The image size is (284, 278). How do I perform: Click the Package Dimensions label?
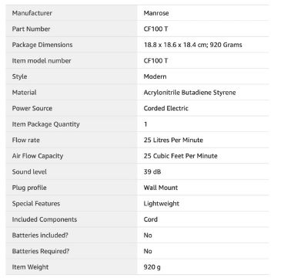coord(42,45)
